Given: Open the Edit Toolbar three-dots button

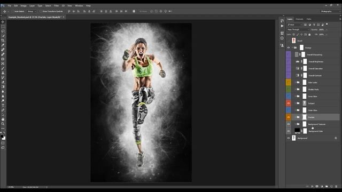Looking at the screenshot, I should pos(3,129).
